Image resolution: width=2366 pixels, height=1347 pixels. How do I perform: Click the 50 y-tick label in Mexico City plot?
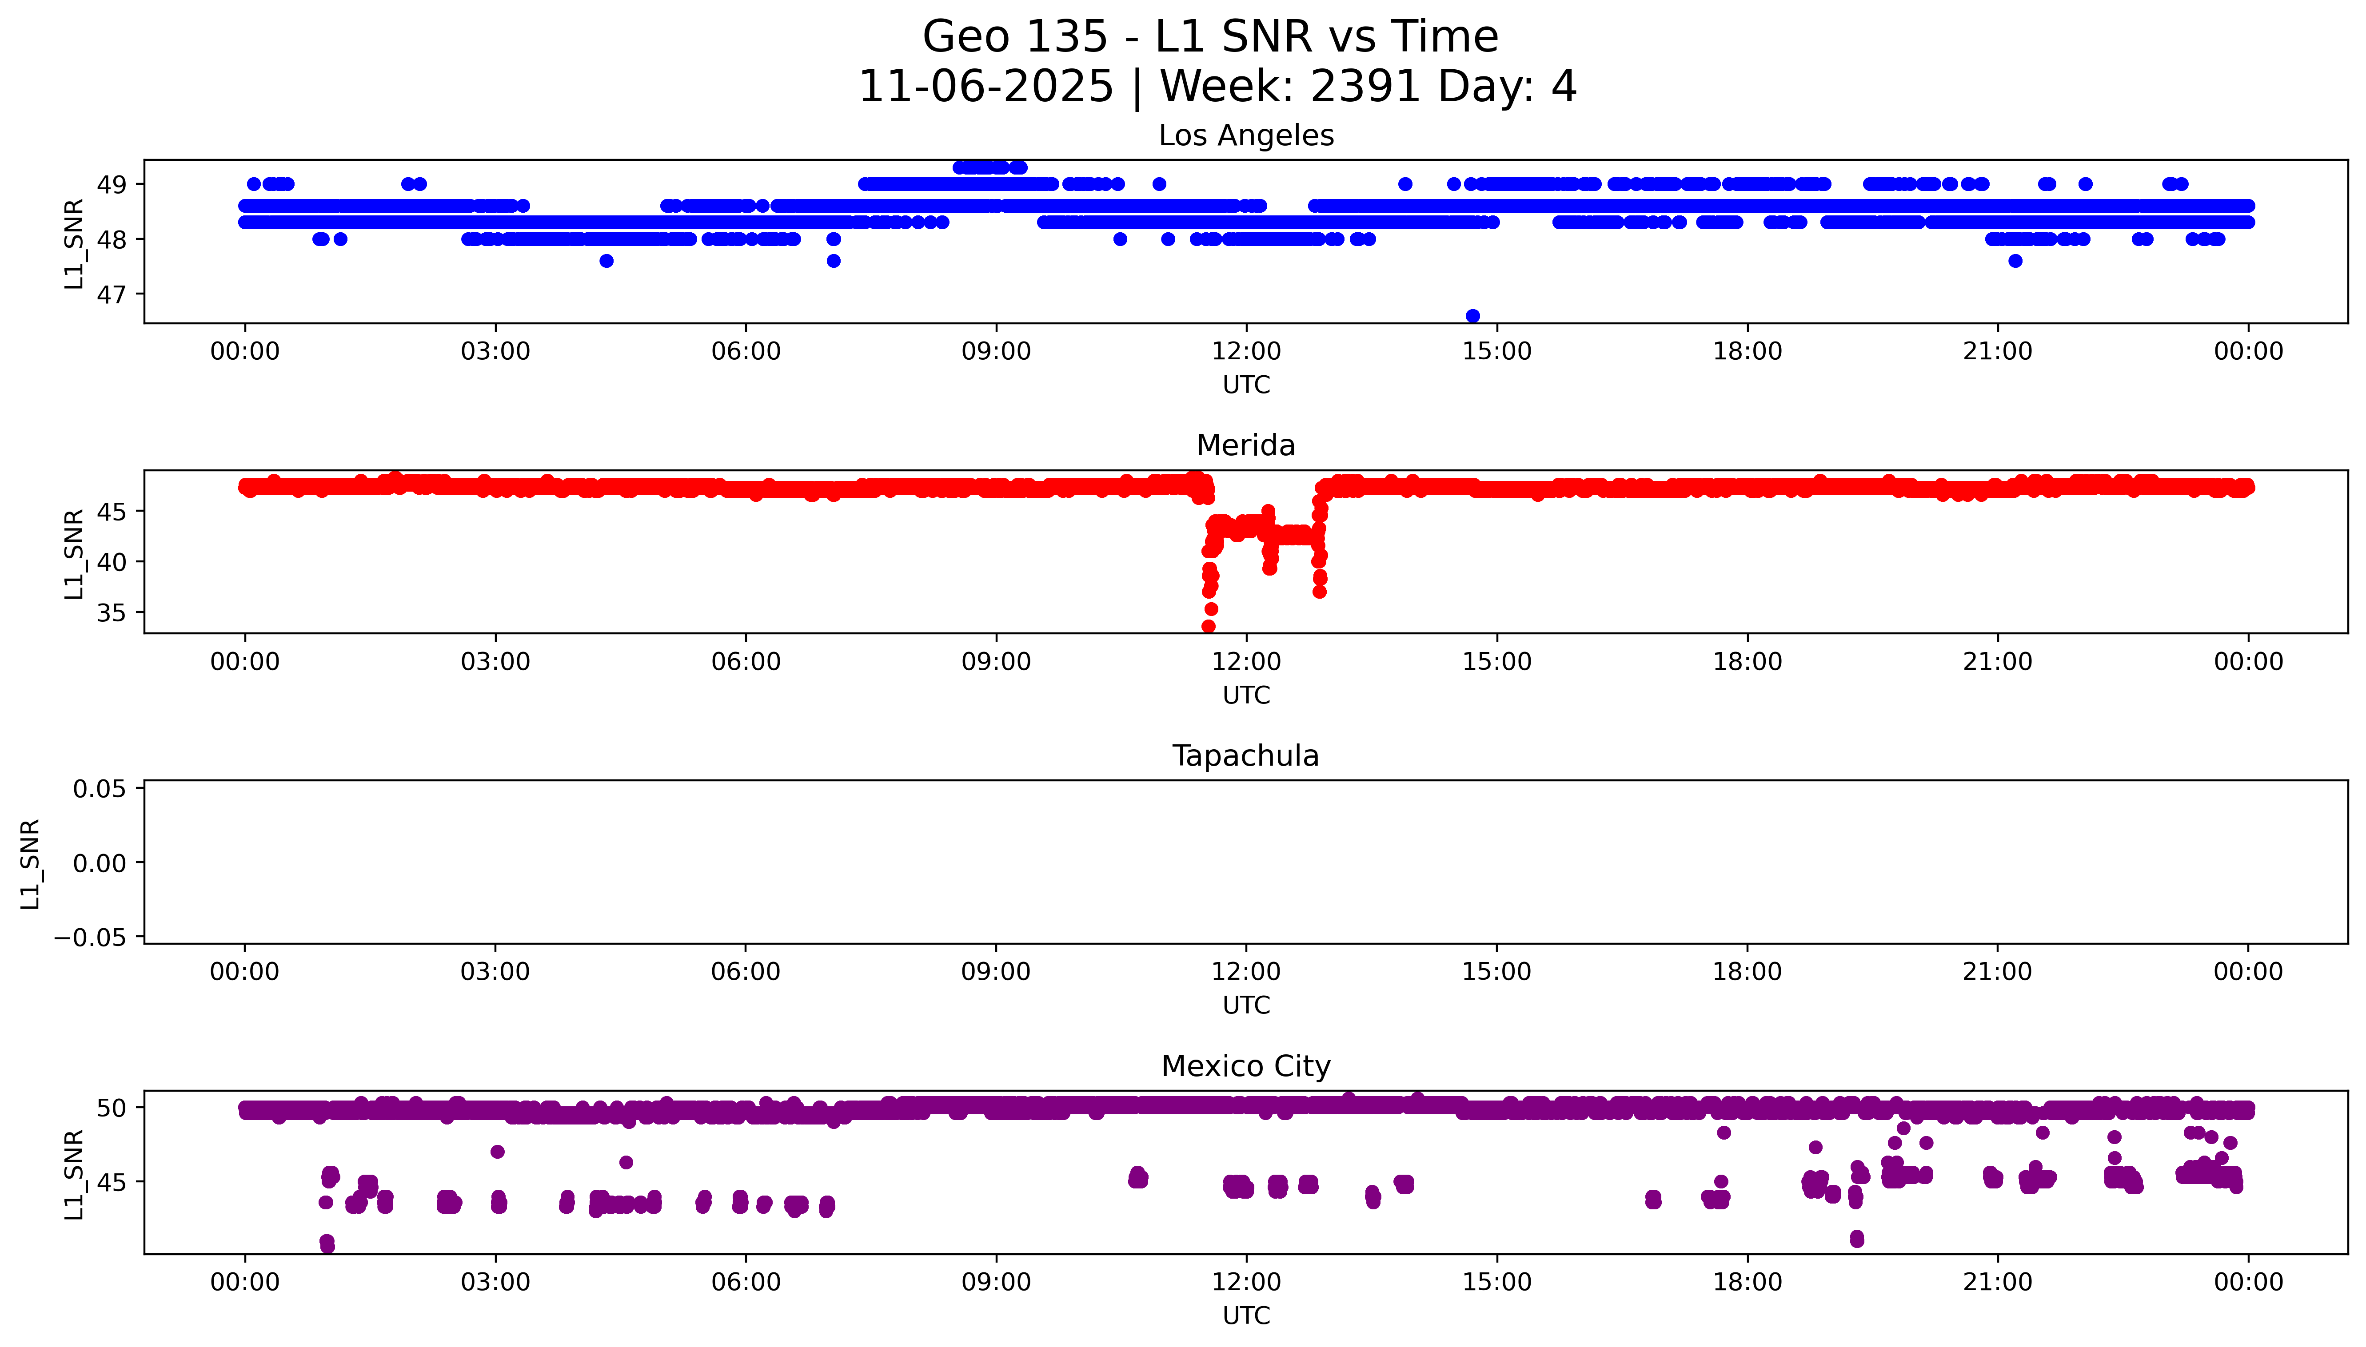tap(111, 1107)
